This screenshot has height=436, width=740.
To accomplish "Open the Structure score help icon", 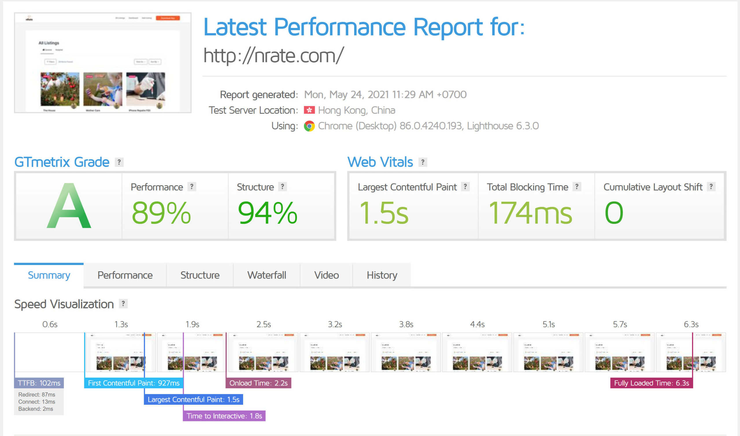I will pyautogui.click(x=282, y=187).
